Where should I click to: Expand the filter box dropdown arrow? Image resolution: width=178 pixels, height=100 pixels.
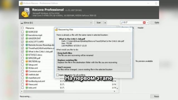pos(147,22)
